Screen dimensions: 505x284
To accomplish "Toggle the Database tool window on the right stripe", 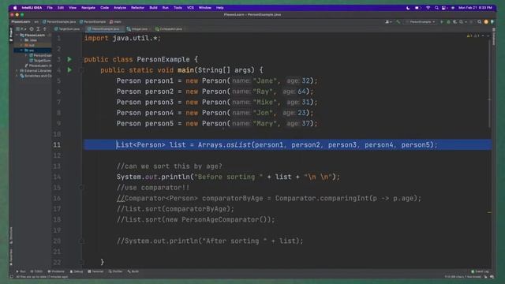I will 494,37.
